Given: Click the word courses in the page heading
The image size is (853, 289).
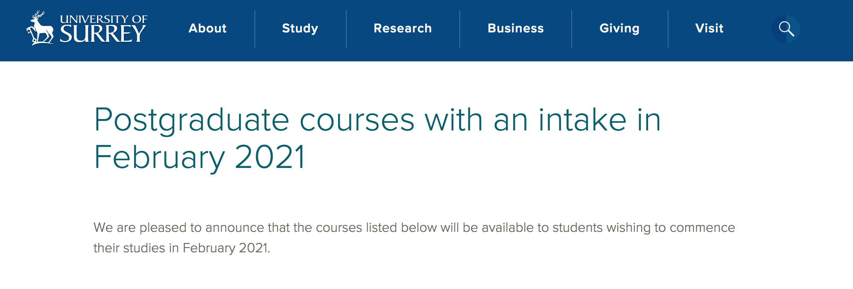Looking at the screenshot, I should coord(357,120).
